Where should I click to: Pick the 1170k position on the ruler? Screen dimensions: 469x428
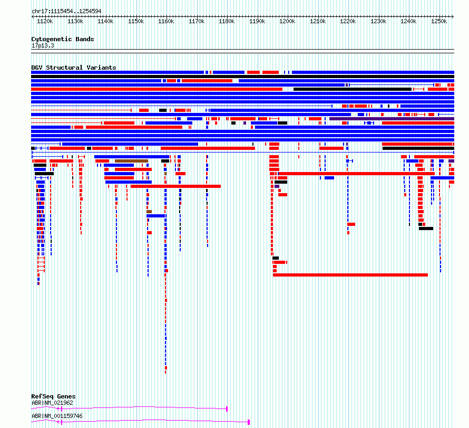[x=197, y=21]
